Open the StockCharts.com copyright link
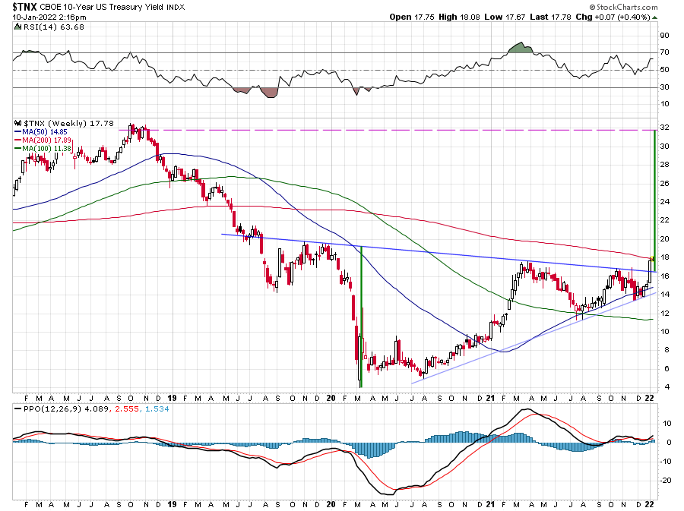 (623, 7)
